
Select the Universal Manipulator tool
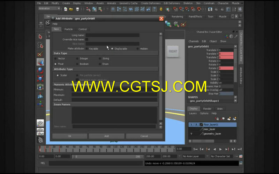tap(40, 87)
